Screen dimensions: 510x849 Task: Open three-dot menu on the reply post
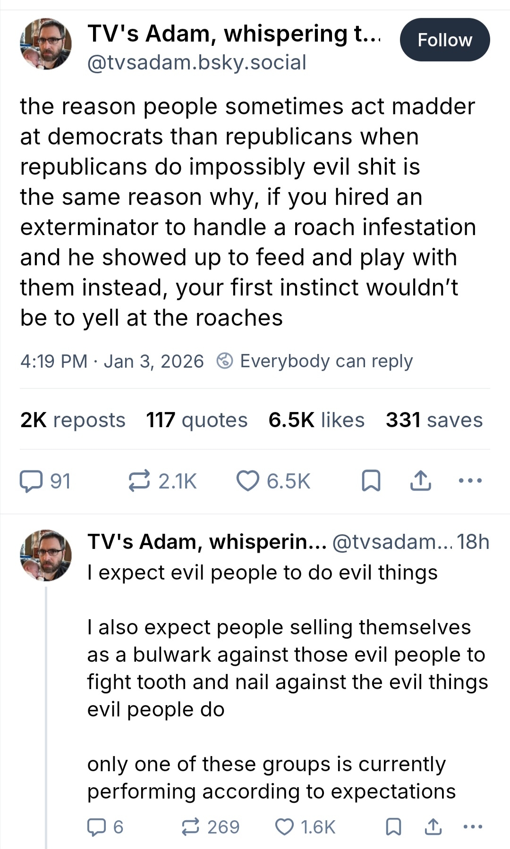coord(473,827)
